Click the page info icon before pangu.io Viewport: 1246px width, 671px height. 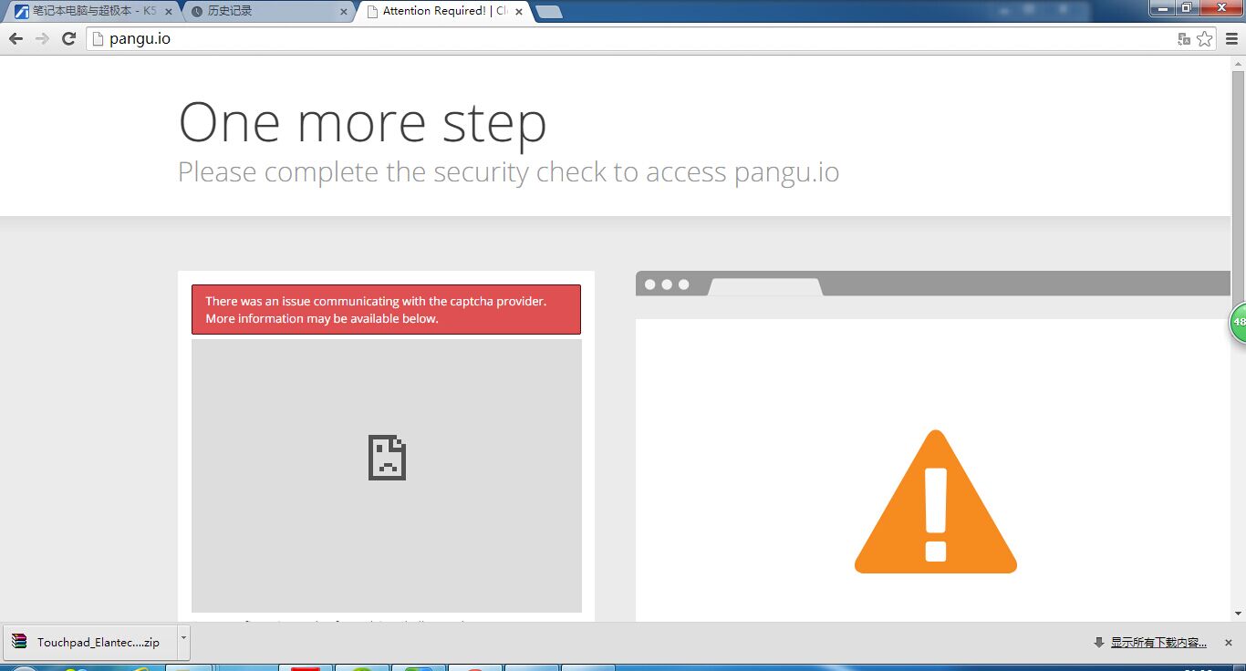point(99,38)
